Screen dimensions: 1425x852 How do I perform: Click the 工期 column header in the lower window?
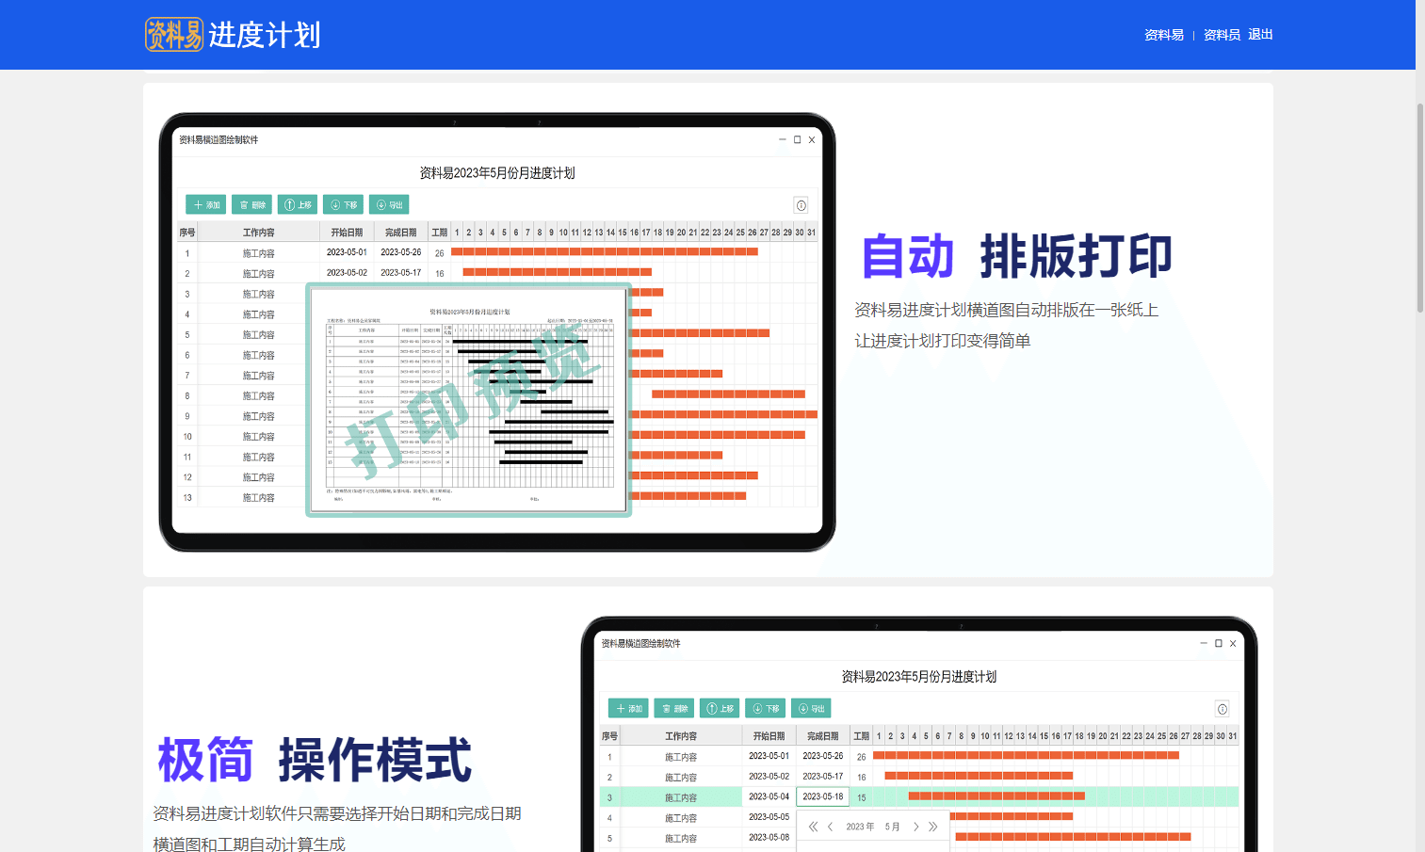coord(861,736)
